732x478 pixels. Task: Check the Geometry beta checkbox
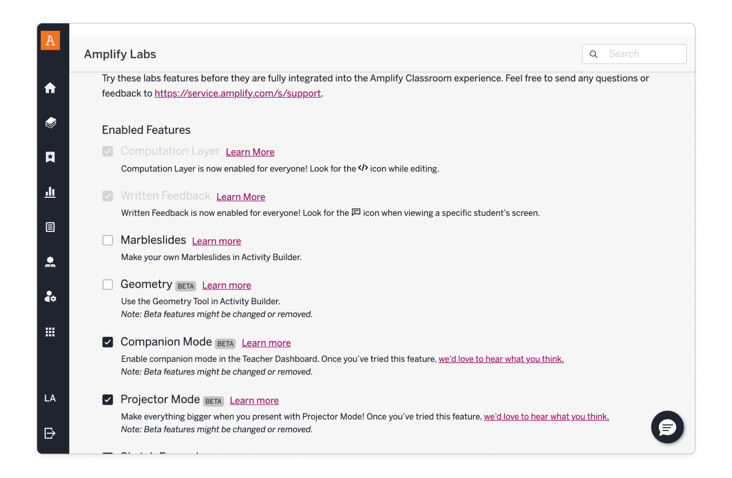[108, 284]
